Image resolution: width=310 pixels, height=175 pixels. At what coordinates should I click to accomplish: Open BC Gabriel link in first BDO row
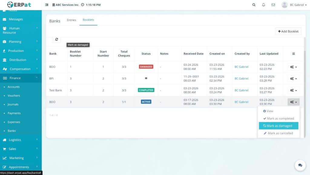tap(241, 67)
